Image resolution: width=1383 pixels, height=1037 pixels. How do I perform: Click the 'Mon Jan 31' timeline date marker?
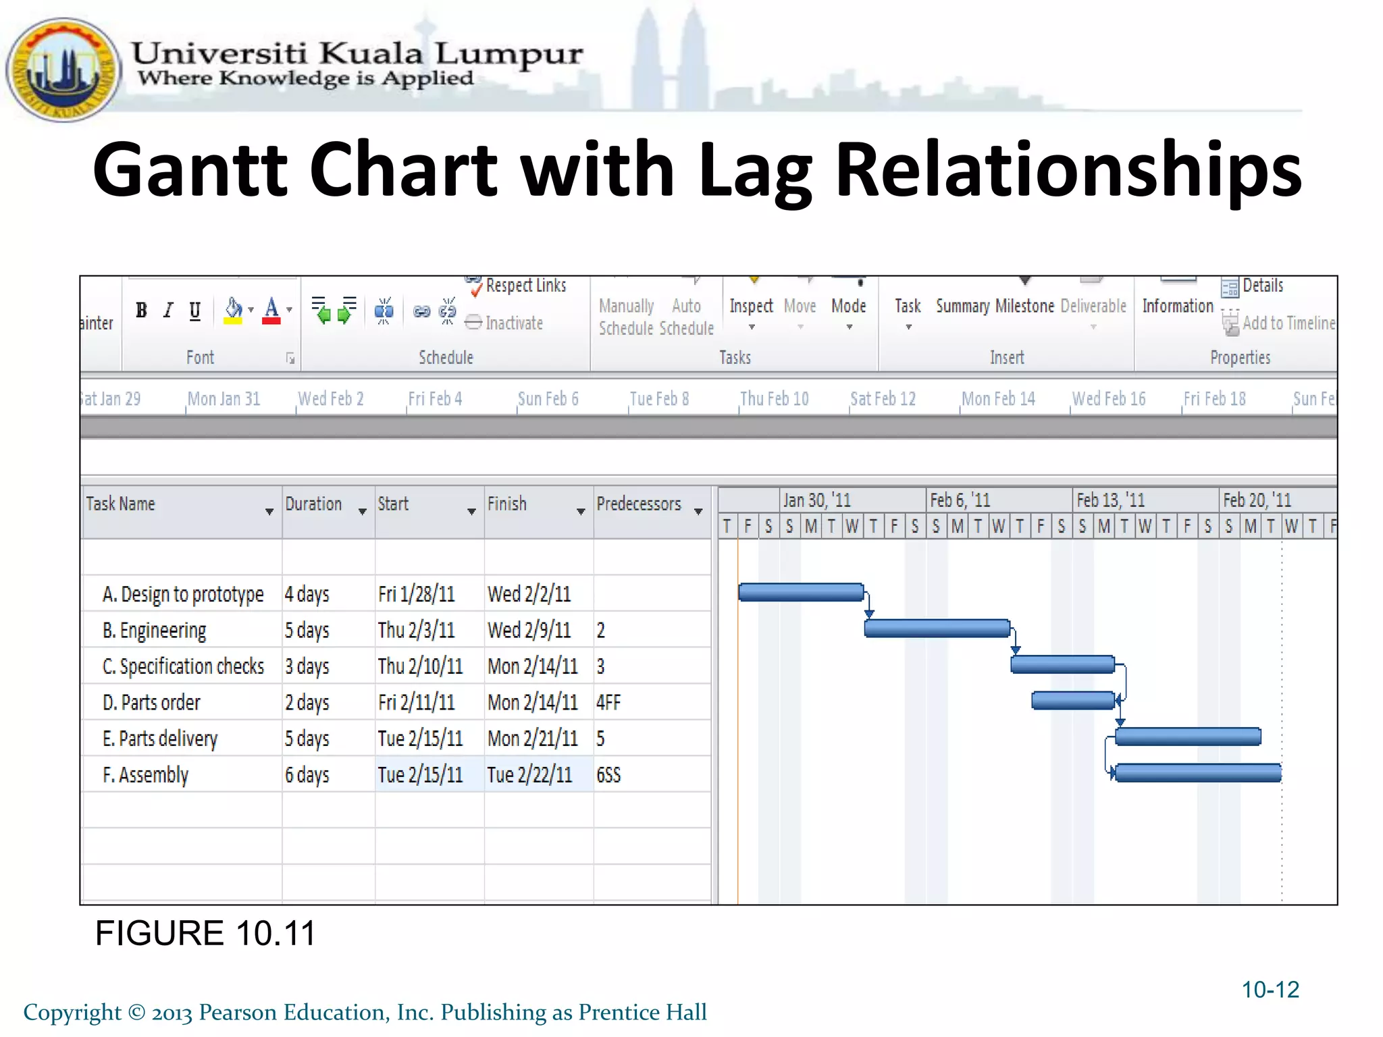pos(224,399)
